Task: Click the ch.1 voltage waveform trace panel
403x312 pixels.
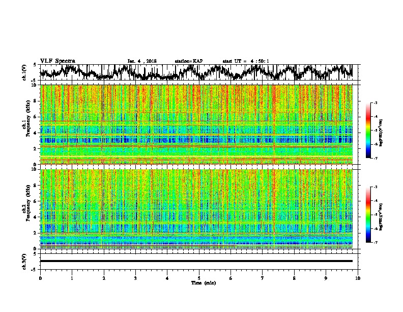Action: [x=198, y=72]
